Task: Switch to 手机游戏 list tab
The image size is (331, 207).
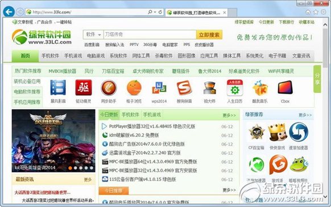Action: click(152, 115)
